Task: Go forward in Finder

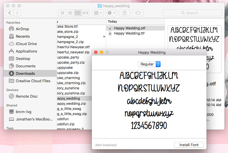Action: click(x=17, y=13)
